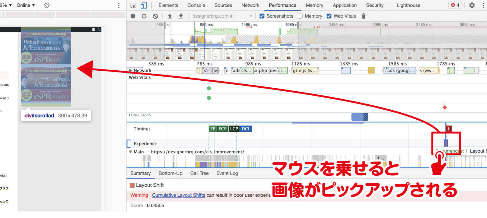Open the designerbrg.com #1 recording dropdown
The width and height of the screenshot is (487, 218).
(x=222, y=16)
